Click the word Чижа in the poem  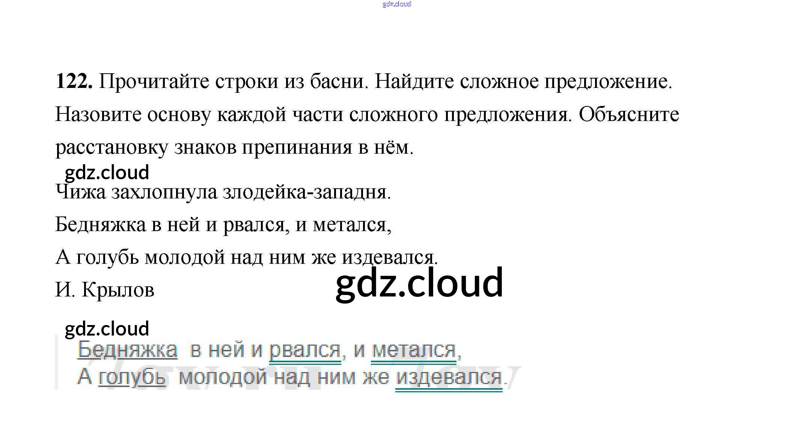(80, 192)
